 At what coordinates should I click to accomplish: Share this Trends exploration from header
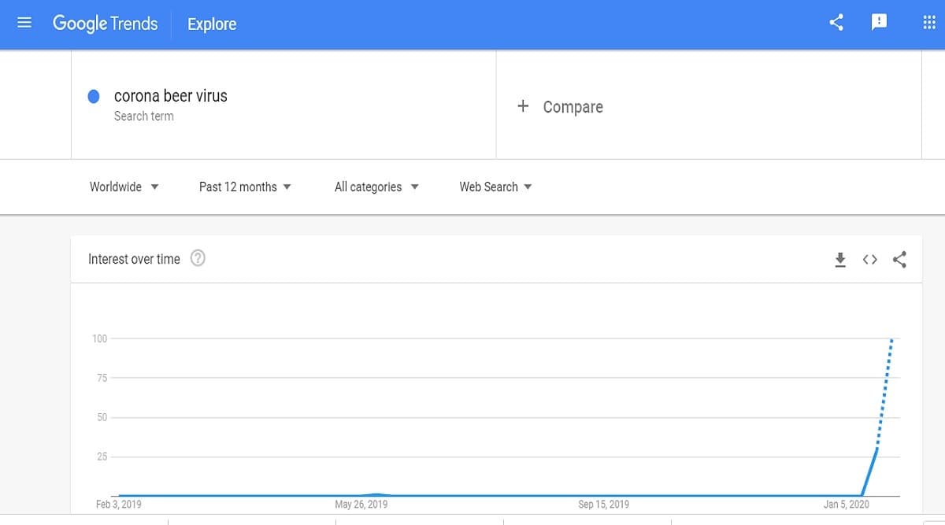coord(836,23)
